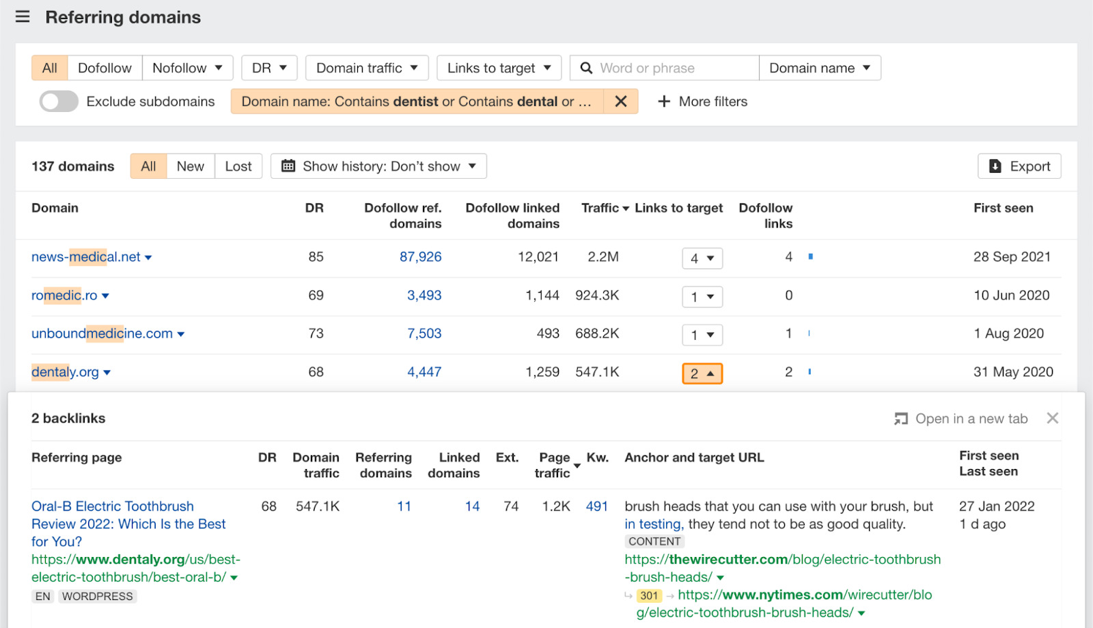
Task: Click the Export download icon
Action: pos(996,166)
